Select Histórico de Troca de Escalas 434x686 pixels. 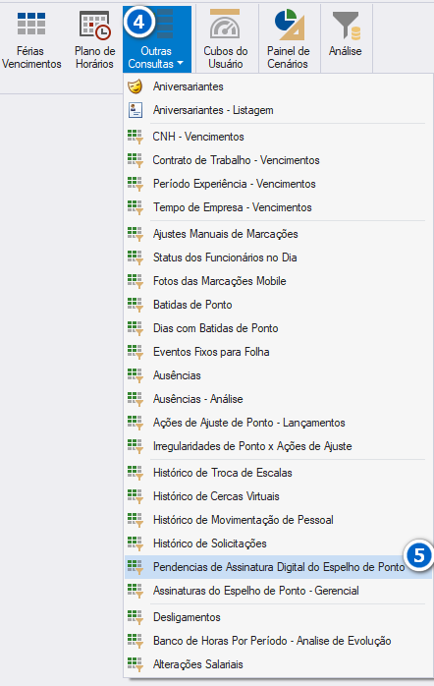[278, 473]
